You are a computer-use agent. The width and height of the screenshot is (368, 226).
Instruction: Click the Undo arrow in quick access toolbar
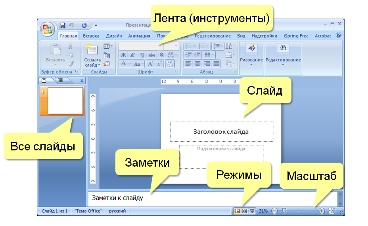coord(71,25)
